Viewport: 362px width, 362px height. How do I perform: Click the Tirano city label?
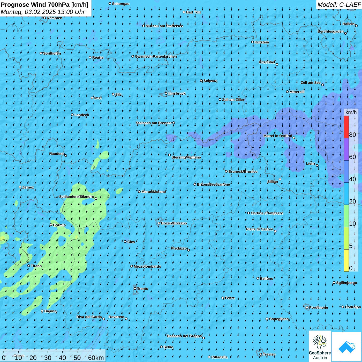(x=36, y=266)
